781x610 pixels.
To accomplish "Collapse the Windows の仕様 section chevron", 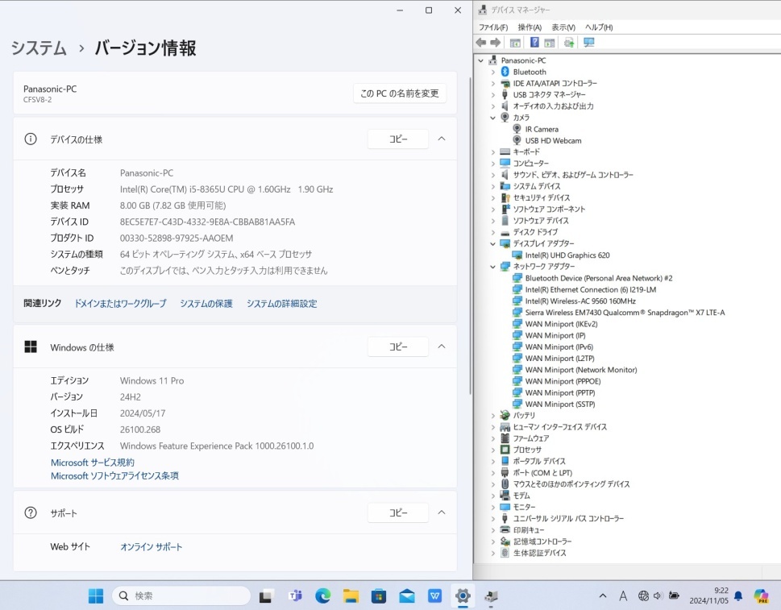I will pos(442,346).
